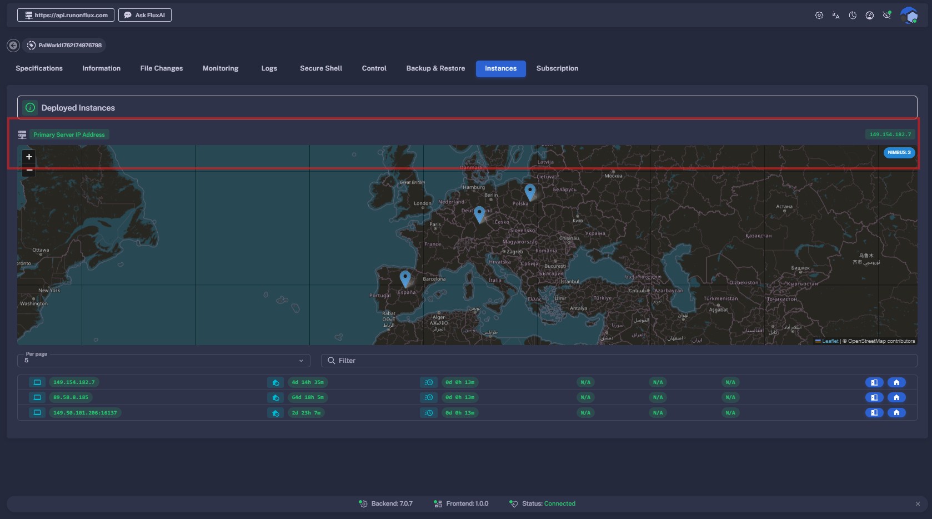
Task: Toggle the crossed-out eye privacy icon
Action: click(887, 16)
